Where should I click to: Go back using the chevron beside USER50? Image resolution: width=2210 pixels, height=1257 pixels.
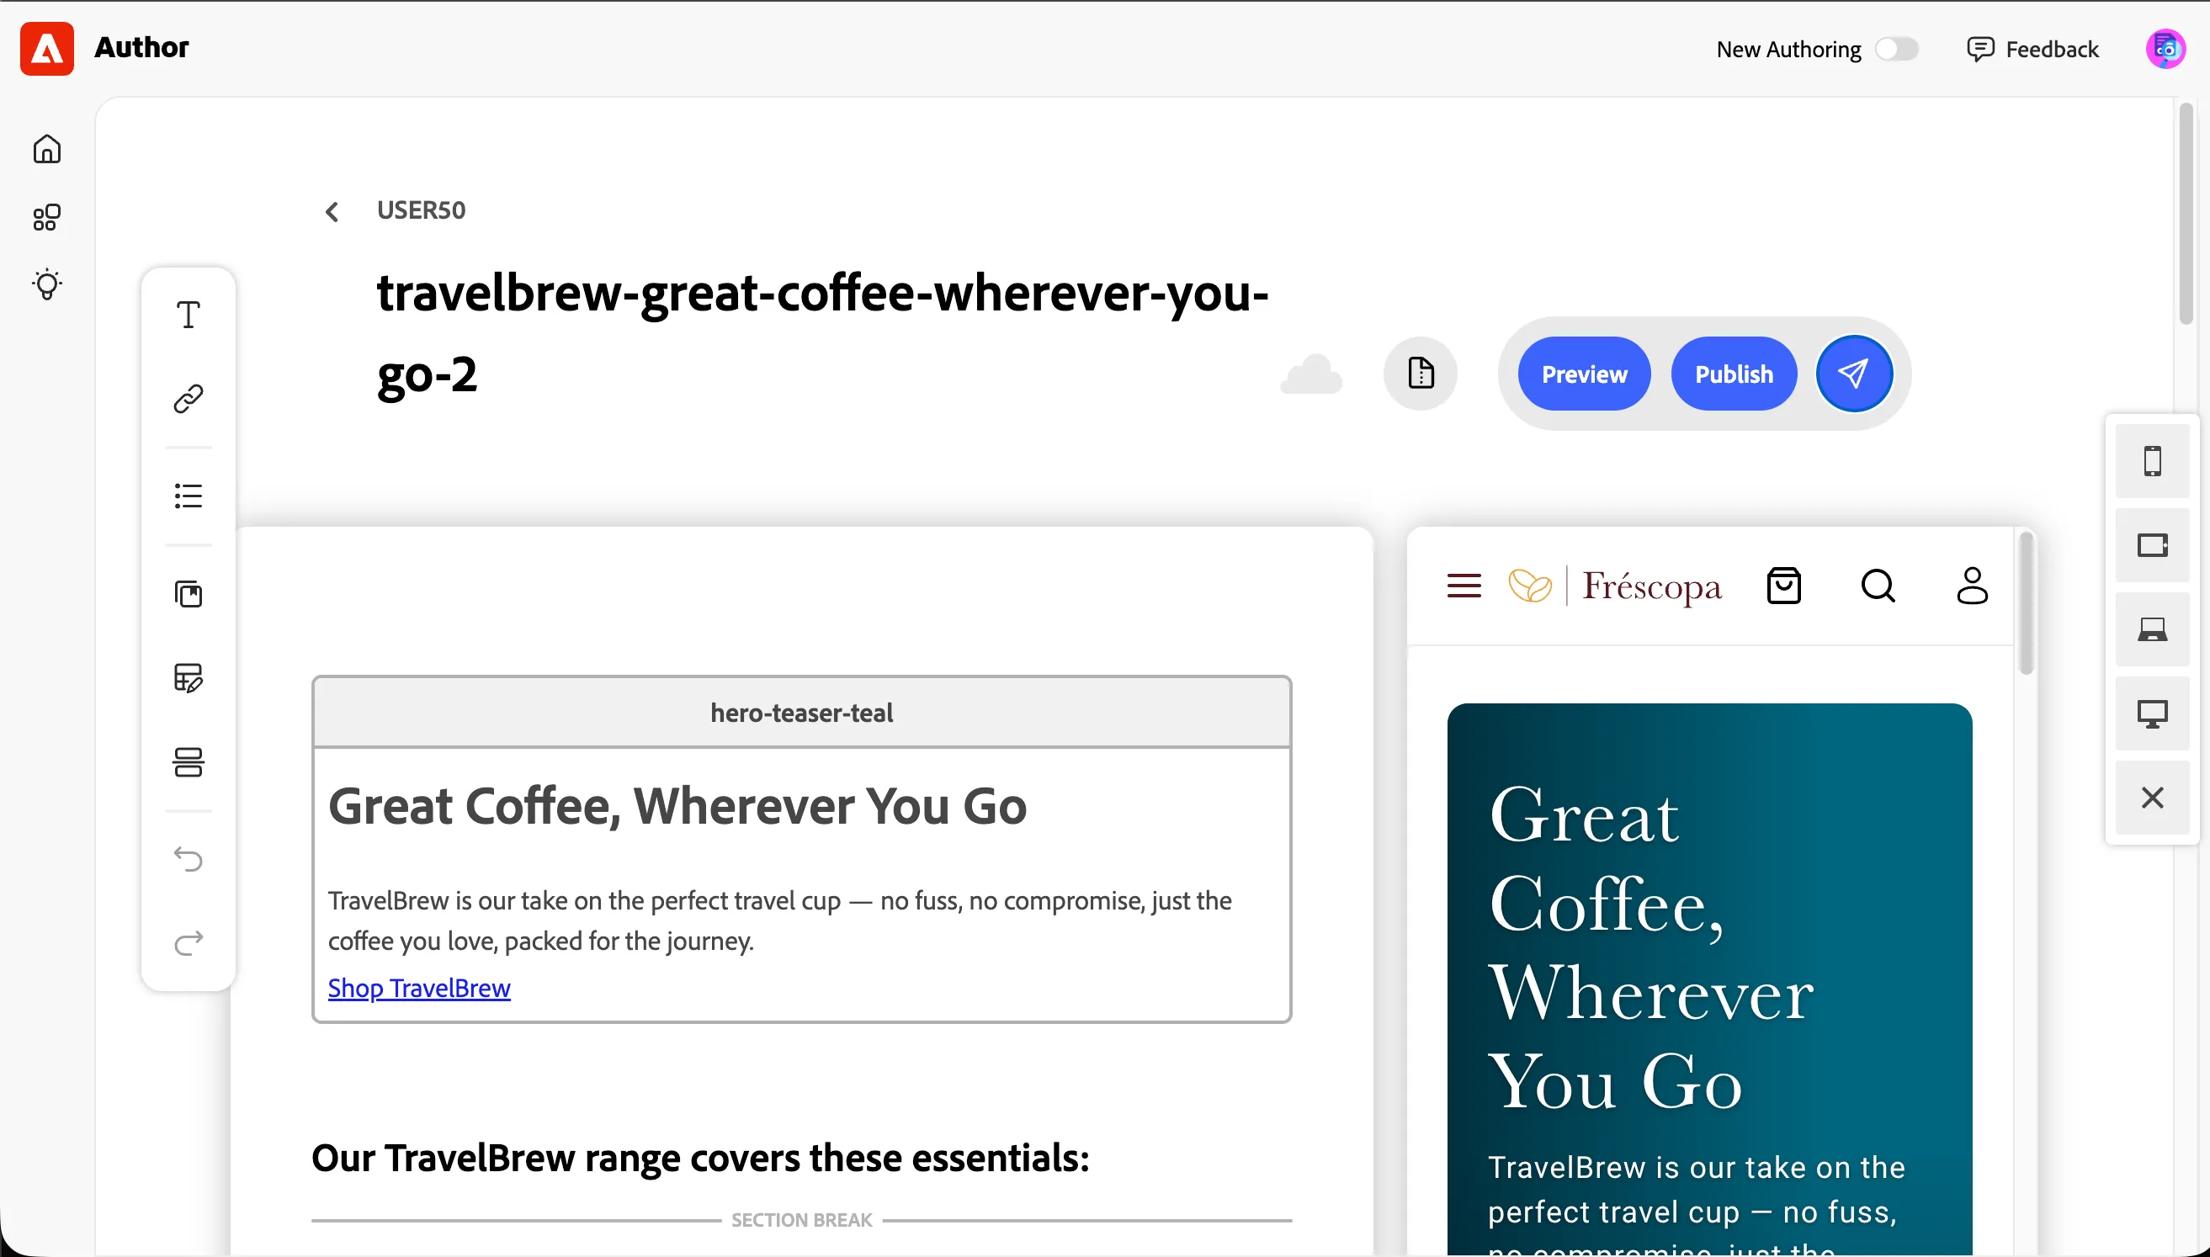tap(332, 211)
